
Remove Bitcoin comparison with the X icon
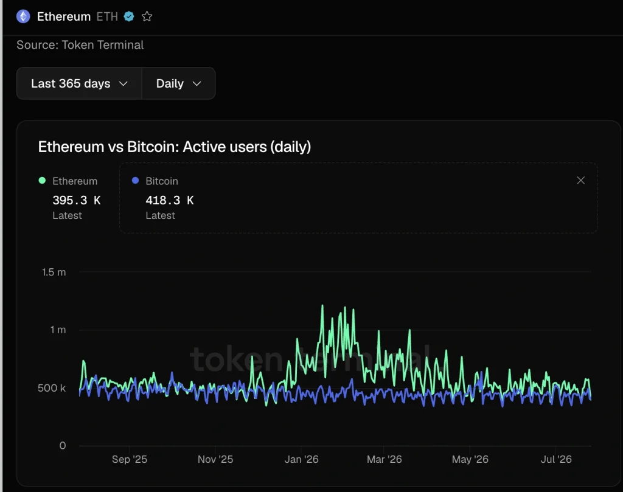click(x=580, y=180)
